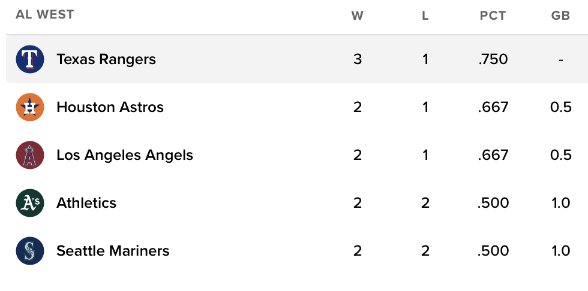Image resolution: width=588 pixels, height=291 pixels.
Task: Click the Seattle Mariners team logo
Action: [x=30, y=251]
